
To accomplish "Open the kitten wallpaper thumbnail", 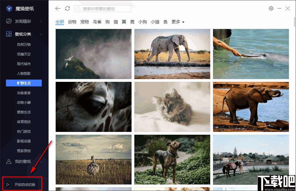I will 172,107.
